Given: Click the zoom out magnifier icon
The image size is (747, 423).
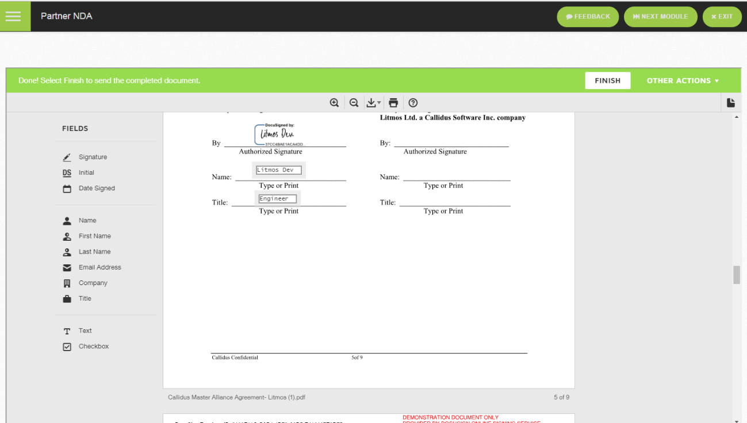Looking at the screenshot, I should tap(354, 103).
